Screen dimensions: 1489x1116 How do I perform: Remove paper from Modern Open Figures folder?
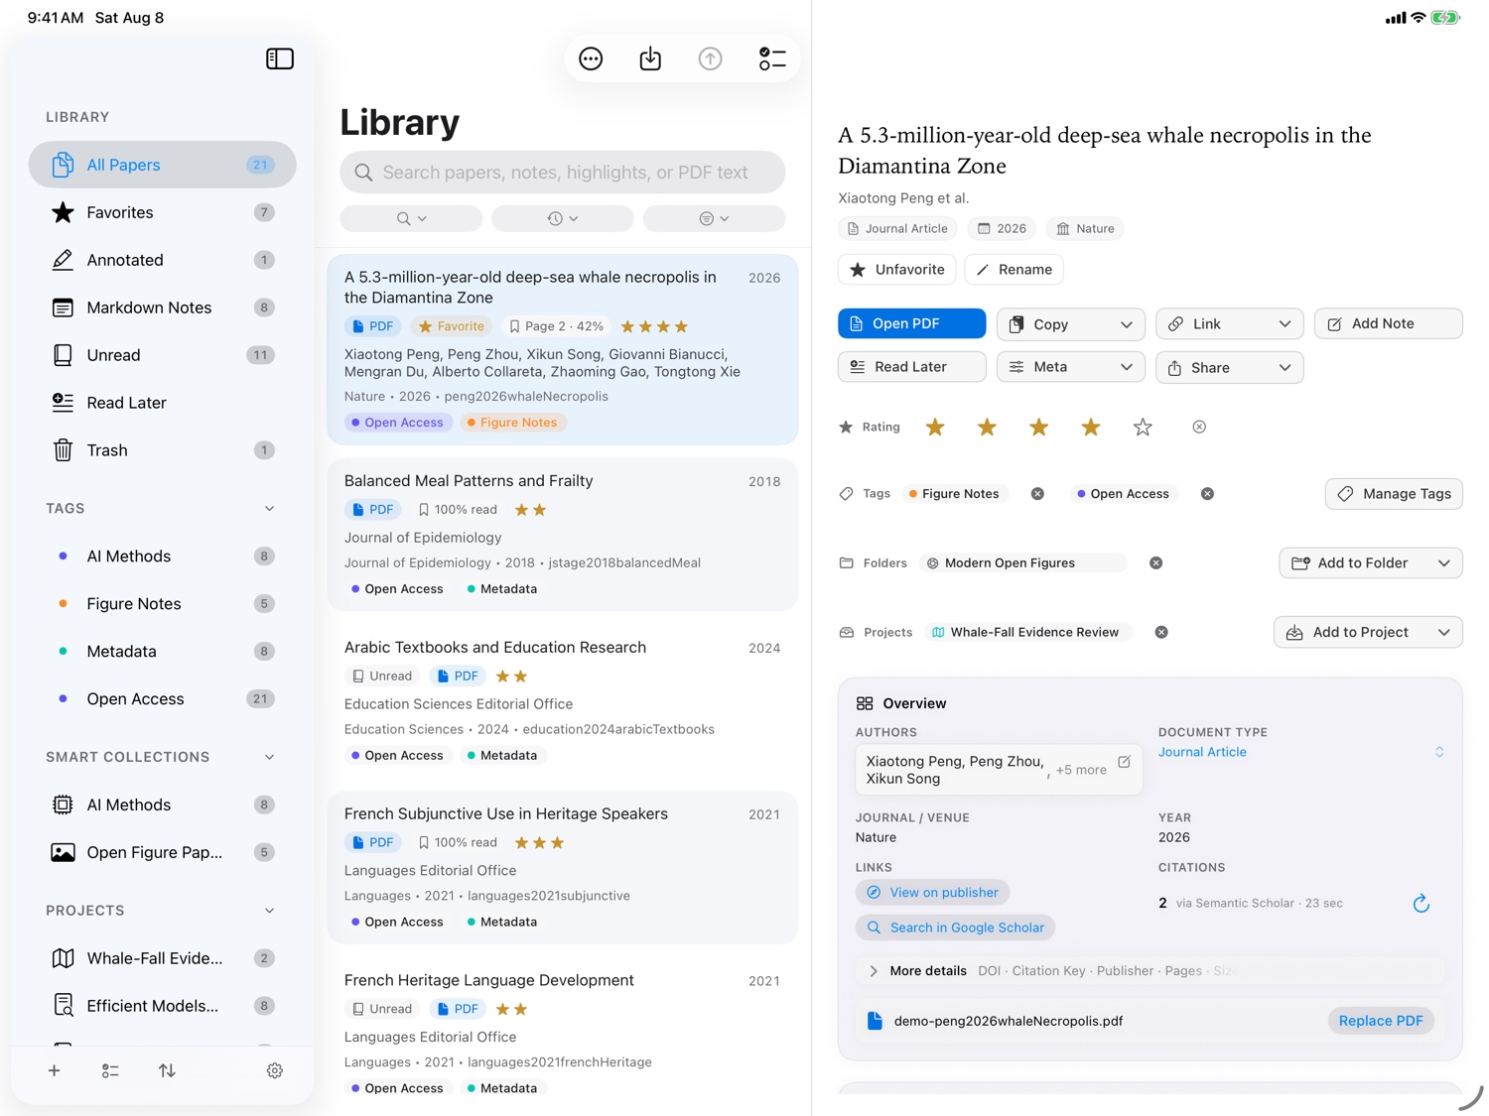click(x=1155, y=563)
